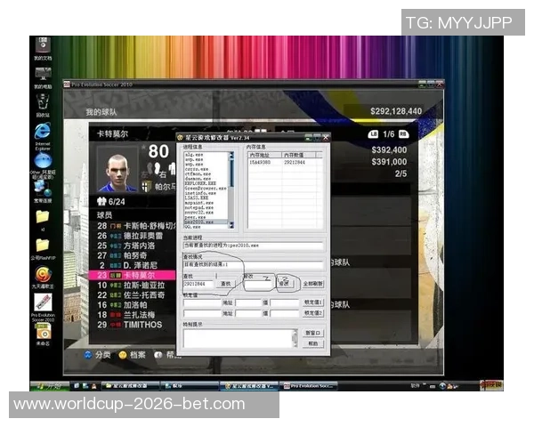Click the 修改 modify button
Image resolution: width=534 pixels, height=427 pixels.
pos(284,283)
